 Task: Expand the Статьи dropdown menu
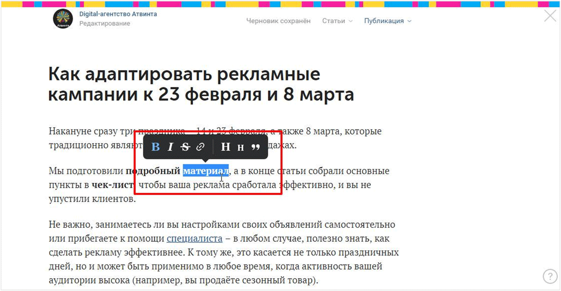[337, 21]
